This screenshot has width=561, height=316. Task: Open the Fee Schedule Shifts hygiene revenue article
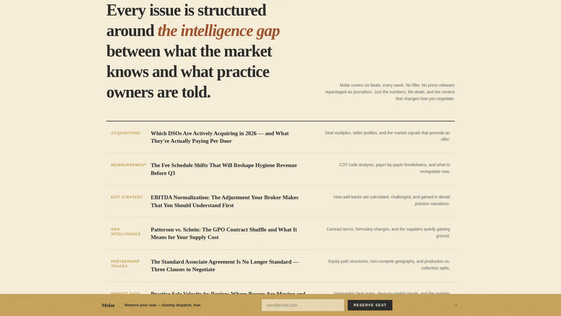point(224,169)
